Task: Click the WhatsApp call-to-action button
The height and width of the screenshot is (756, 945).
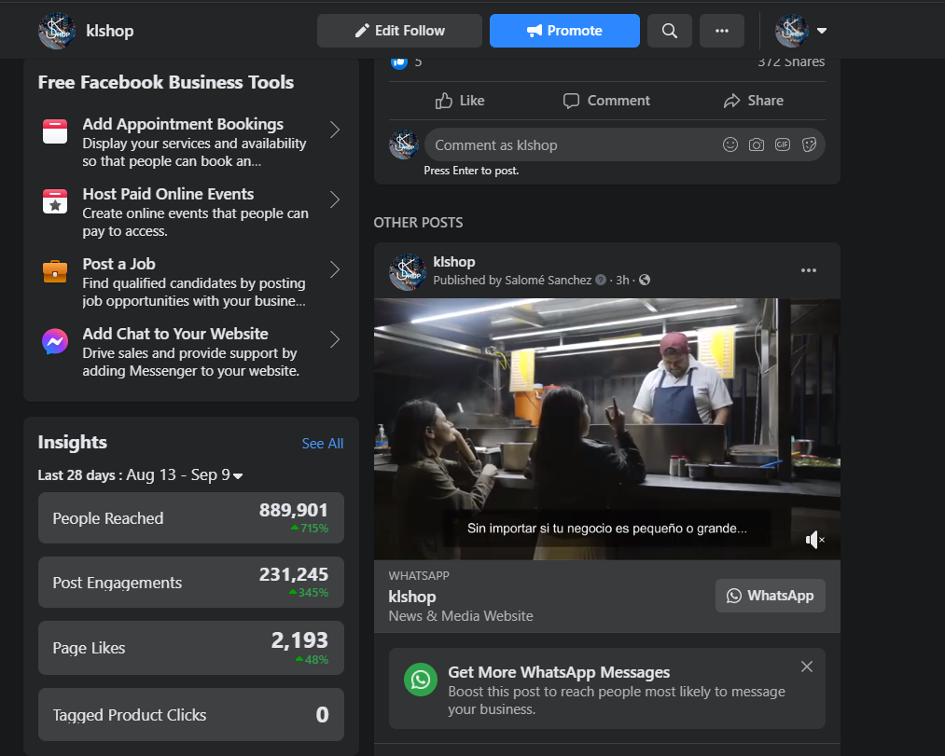Action: (x=771, y=596)
